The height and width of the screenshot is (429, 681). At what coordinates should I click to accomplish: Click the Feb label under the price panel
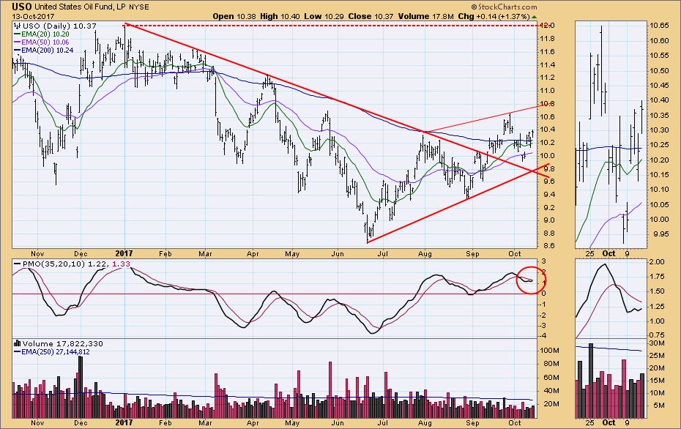[165, 253]
